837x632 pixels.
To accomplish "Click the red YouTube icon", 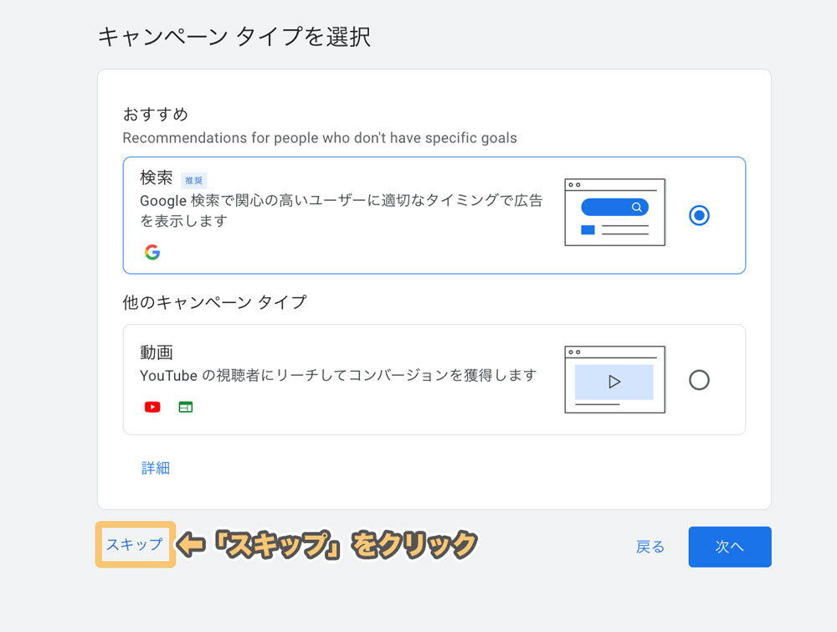I will tap(152, 407).
